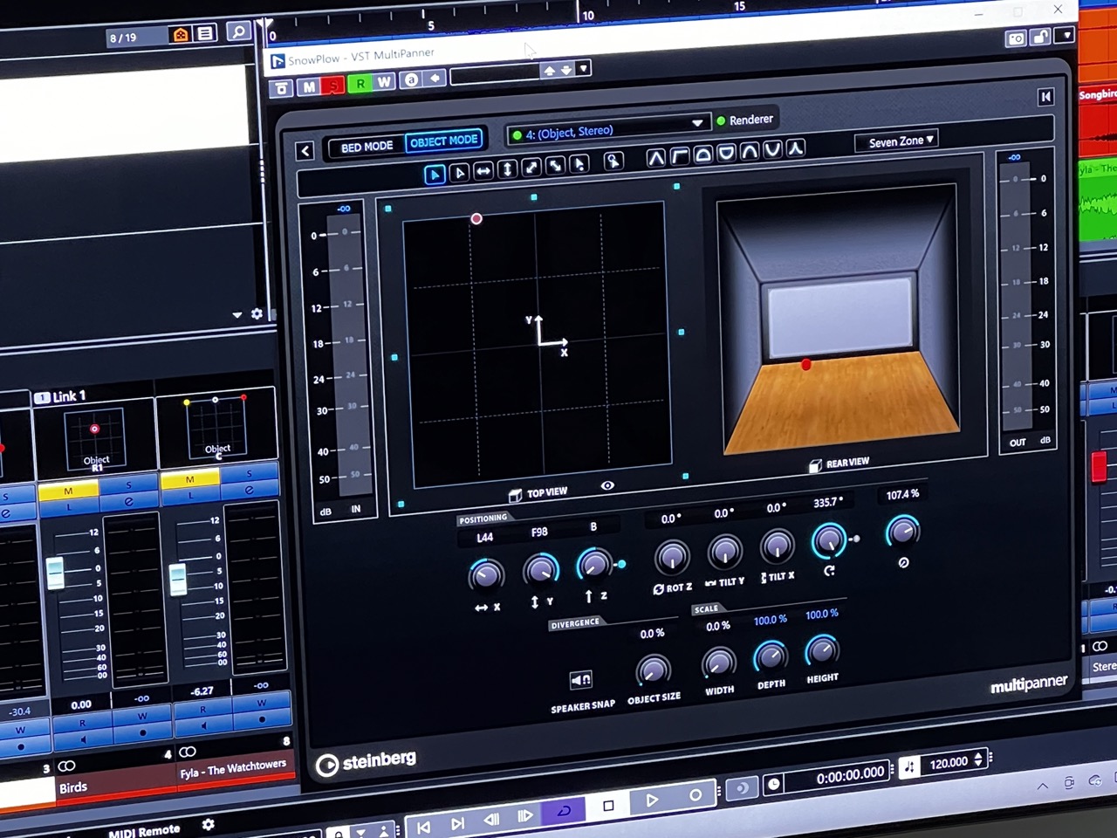The height and width of the screenshot is (838, 1117).
Task: Step to the previous preset arrow
Action: pyautogui.click(x=549, y=71)
